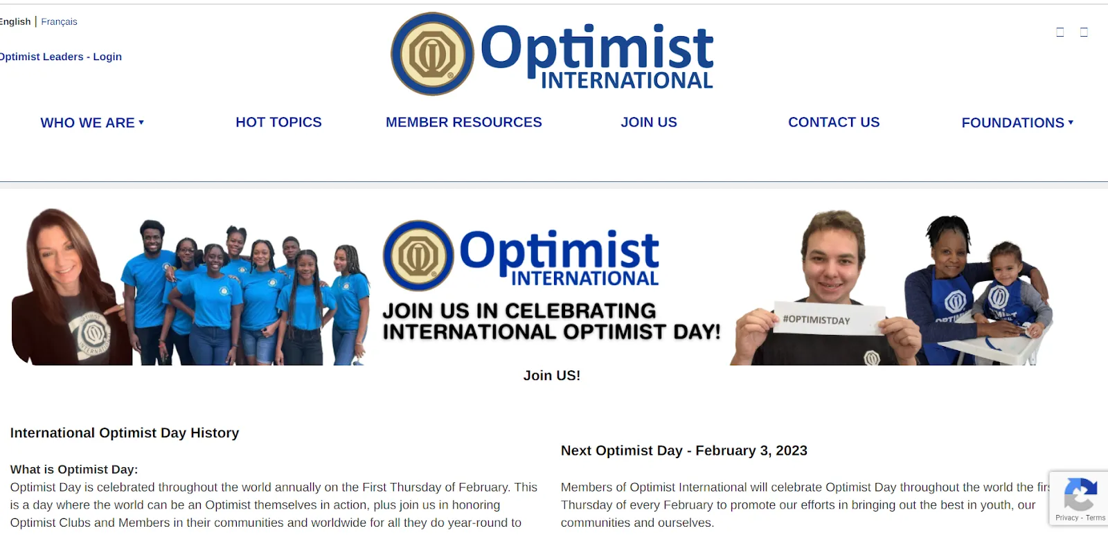
Task: Click the International Optimist Day History heading
Action: coord(125,433)
